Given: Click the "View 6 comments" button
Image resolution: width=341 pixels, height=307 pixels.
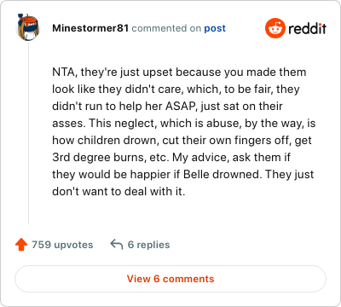Looking at the screenshot, I should click(170, 279).
